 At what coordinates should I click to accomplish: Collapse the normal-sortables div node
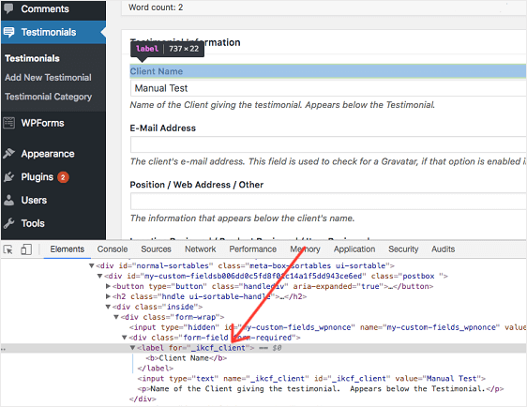[x=91, y=265]
